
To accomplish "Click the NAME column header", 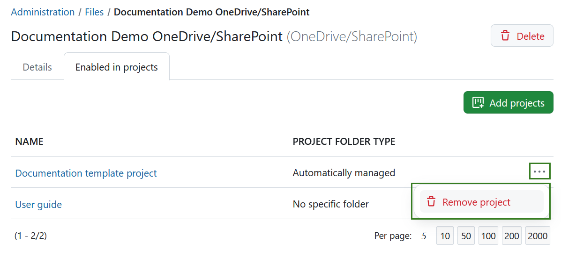I will (29, 142).
